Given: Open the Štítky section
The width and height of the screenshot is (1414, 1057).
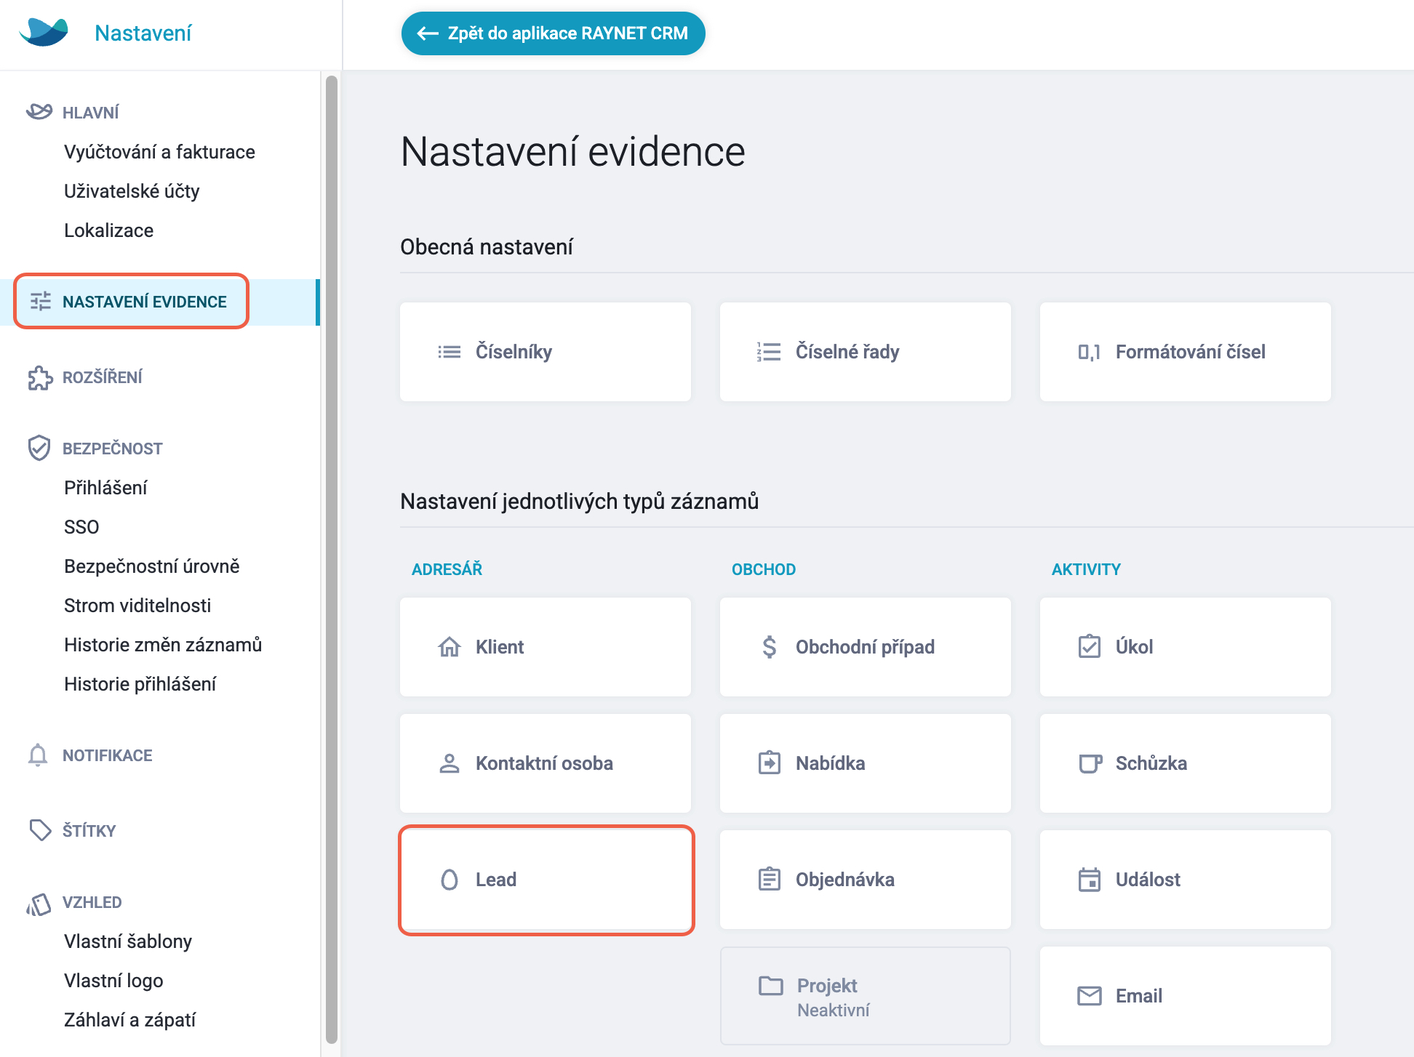Looking at the screenshot, I should tap(89, 831).
